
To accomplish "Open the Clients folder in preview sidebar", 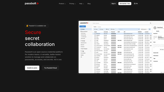I will pos(84,33).
